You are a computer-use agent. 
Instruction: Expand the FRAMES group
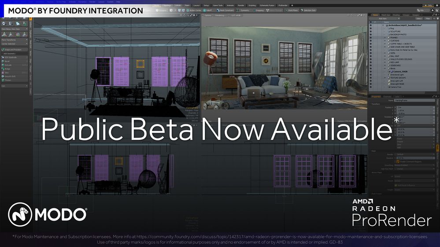click(385, 37)
